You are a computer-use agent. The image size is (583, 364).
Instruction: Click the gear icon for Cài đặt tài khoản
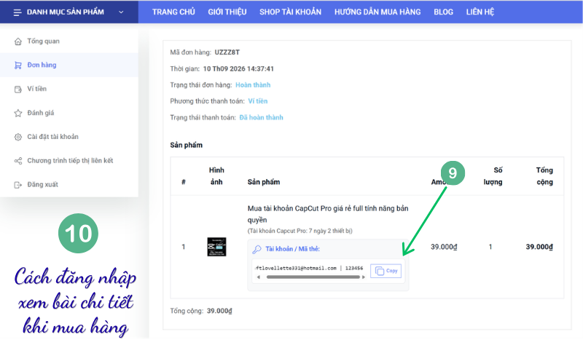tap(17, 137)
